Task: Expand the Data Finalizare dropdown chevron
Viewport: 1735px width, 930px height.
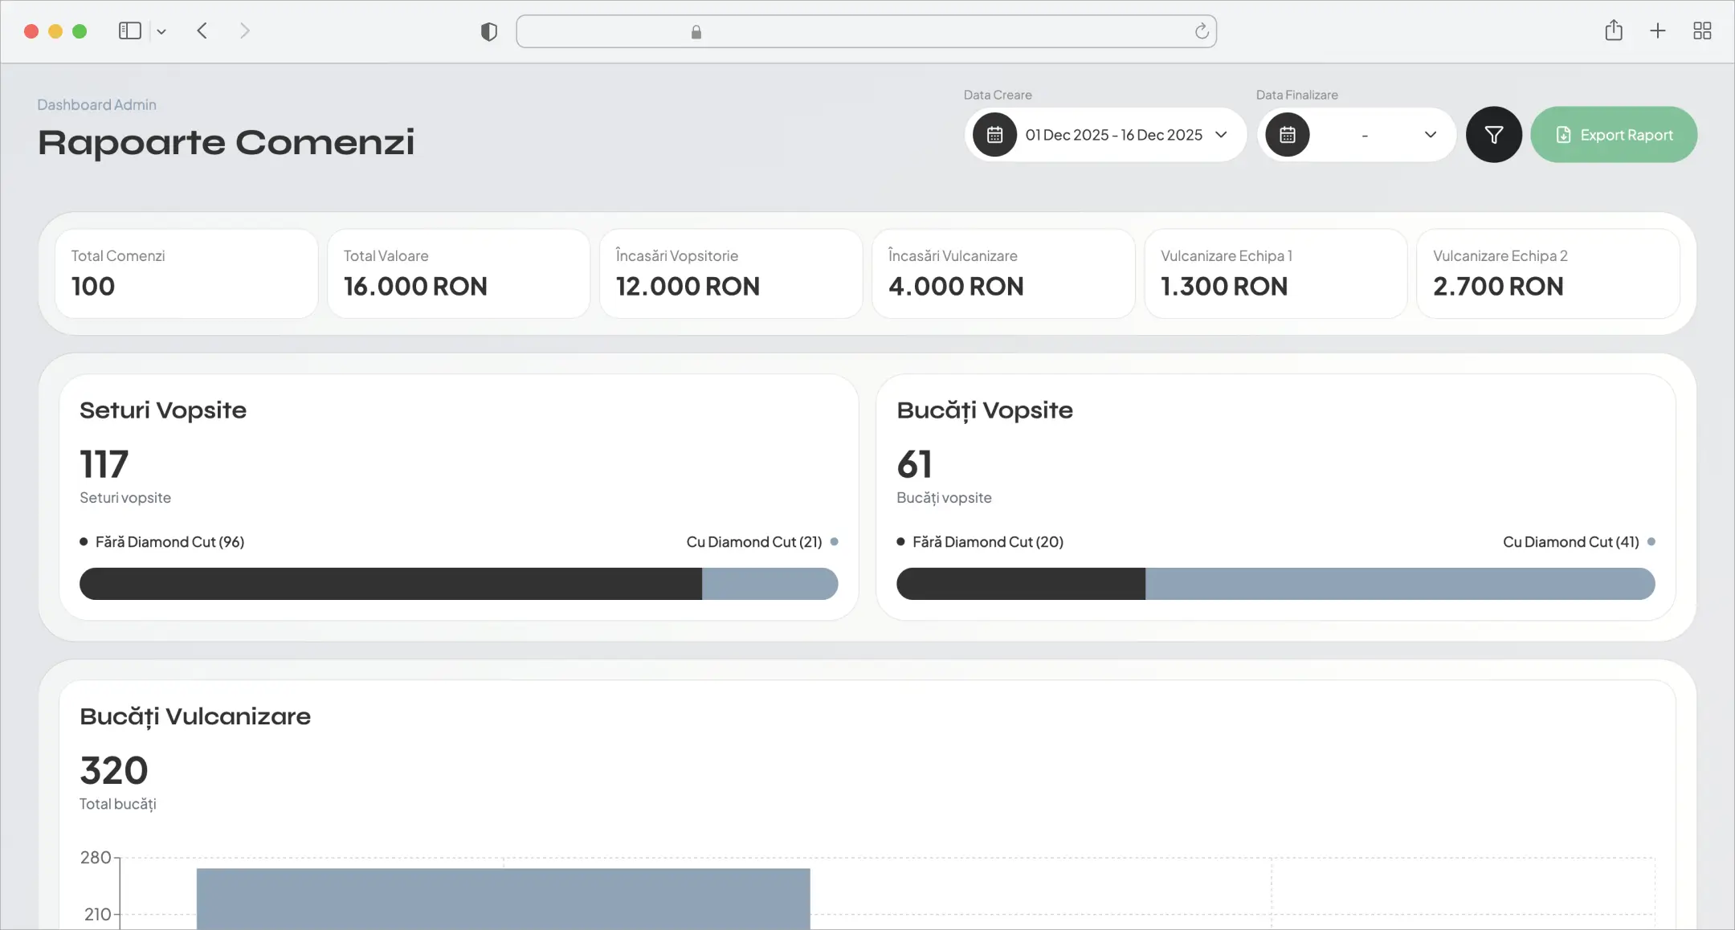Action: click(x=1431, y=135)
